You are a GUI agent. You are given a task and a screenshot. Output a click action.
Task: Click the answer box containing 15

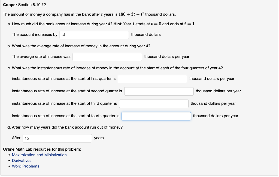click(57, 138)
